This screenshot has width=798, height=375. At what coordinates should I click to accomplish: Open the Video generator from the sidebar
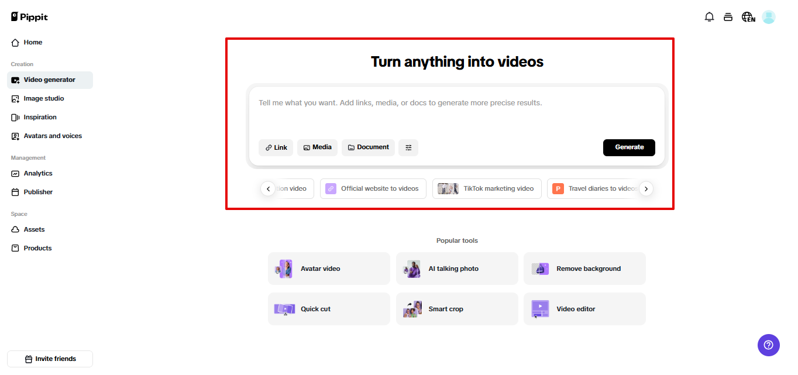tap(50, 80)
